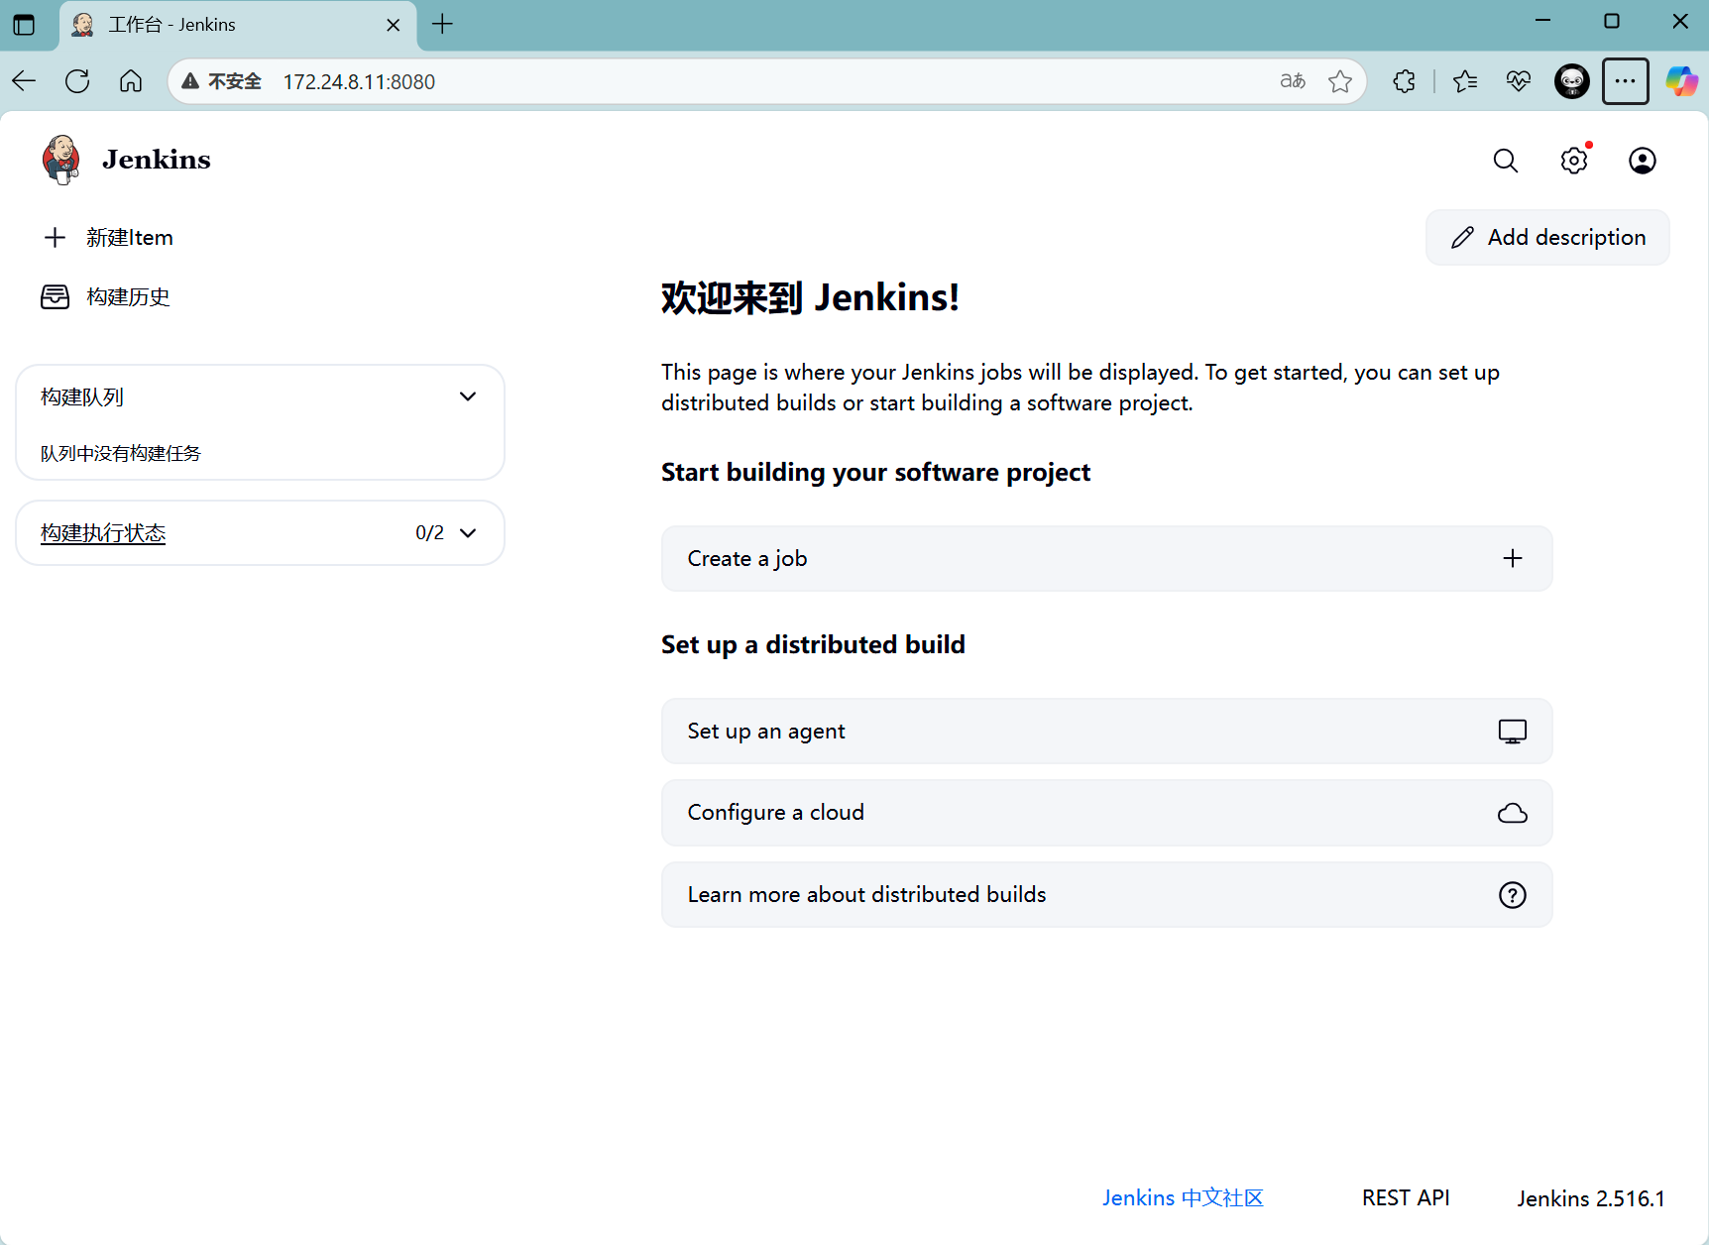
Task: Click the translate page icon in address bar
Action: [x=1293, y=81]
